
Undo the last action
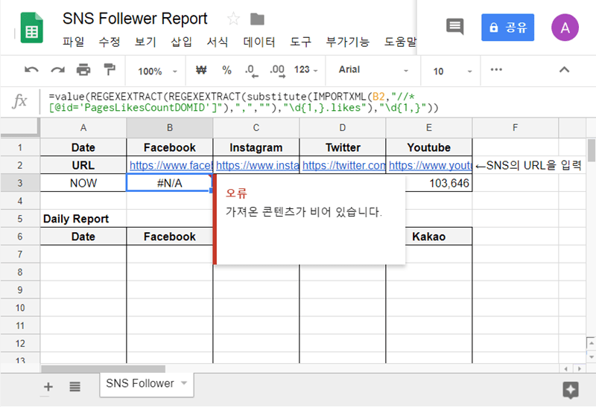pos(31,70)
